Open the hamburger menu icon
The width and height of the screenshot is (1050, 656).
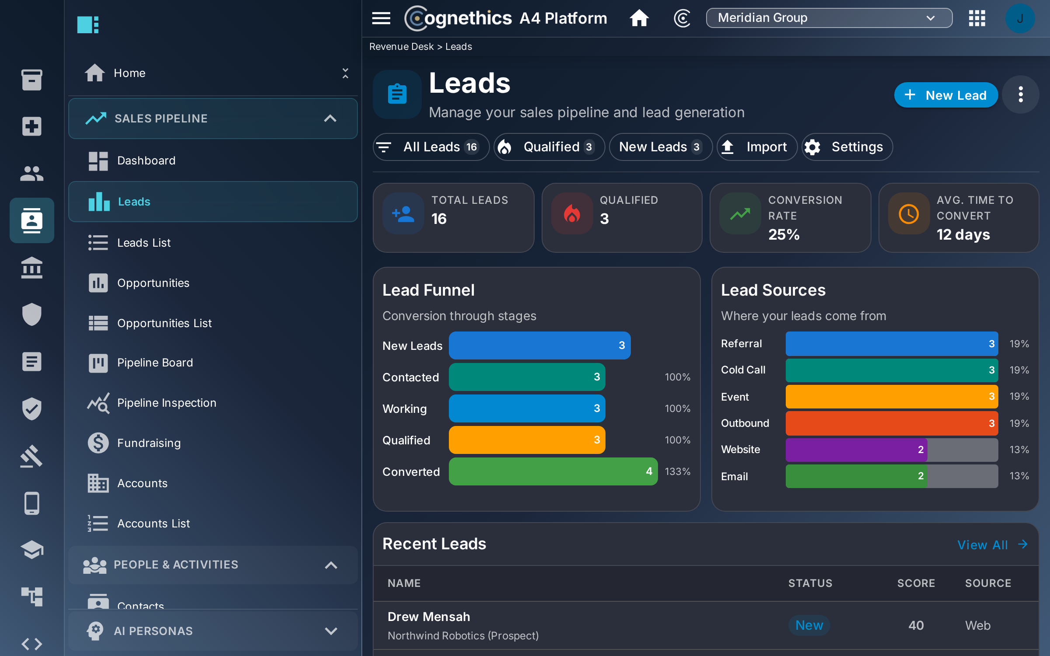tap(381, 18)
